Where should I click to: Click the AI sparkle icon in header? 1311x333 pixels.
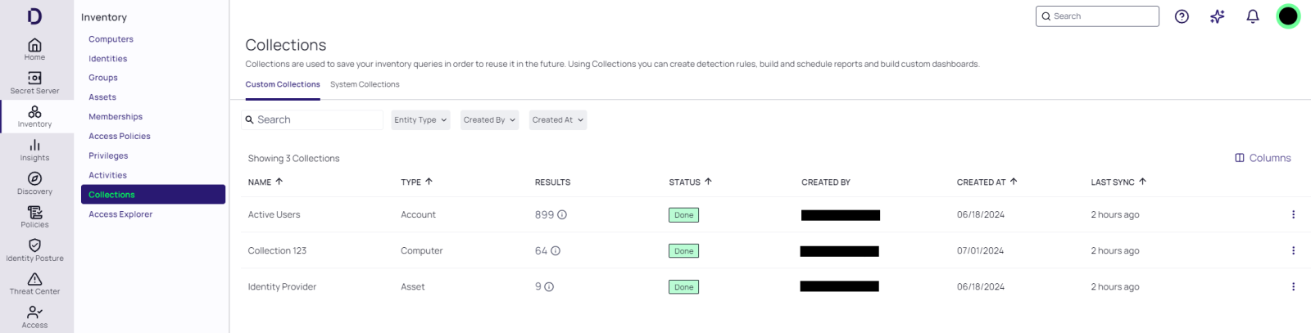click(x=1217, y=16)
